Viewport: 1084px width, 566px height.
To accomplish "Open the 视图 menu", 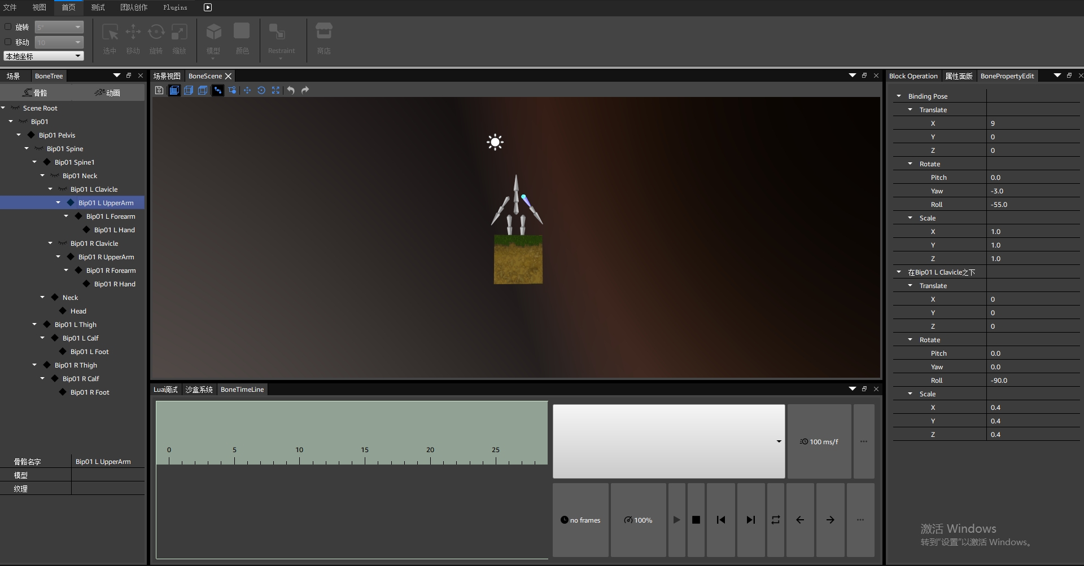I will point(39,7).
